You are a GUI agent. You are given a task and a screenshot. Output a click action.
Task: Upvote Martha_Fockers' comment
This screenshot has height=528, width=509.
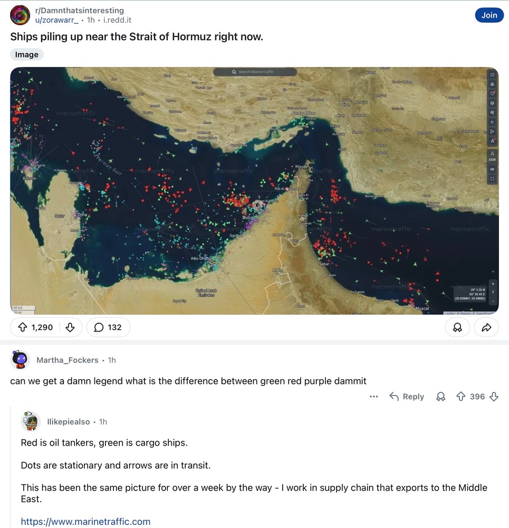pos(460,397)
